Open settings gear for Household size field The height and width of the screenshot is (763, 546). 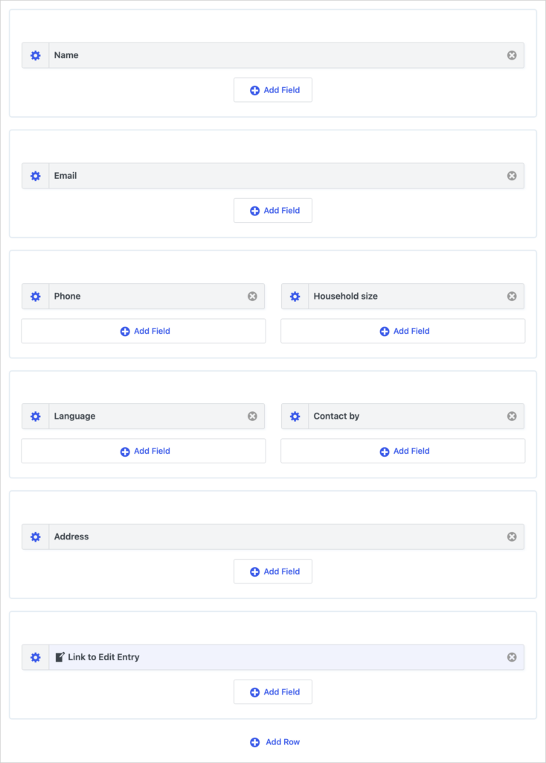point(295,297)
